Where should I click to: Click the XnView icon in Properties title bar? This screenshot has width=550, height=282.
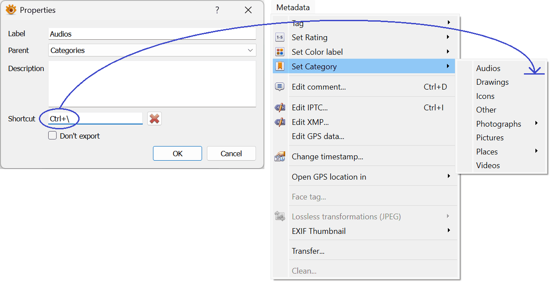tap(11, 10)
